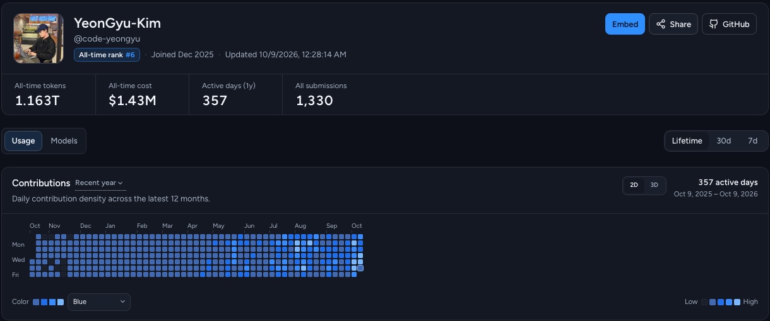
Task: Click the Updated 10/9/2026 timestamp
Action: click(285, 55)
